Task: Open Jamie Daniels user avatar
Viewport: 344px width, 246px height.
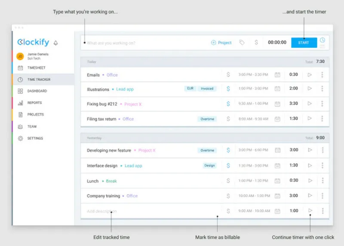Action: click(20, 56)
